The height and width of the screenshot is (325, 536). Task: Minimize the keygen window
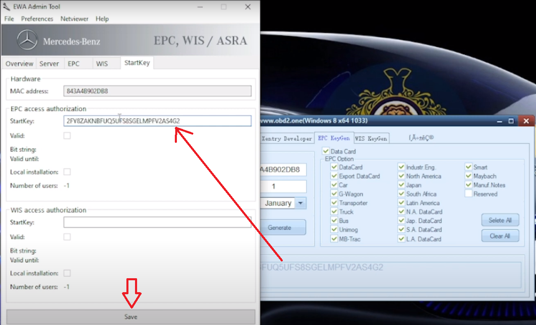point(499,121)
